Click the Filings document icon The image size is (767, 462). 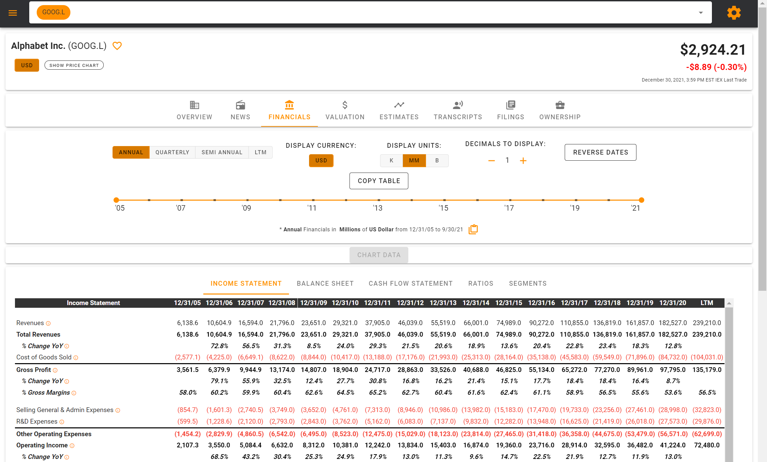click(x=511, y=105)
